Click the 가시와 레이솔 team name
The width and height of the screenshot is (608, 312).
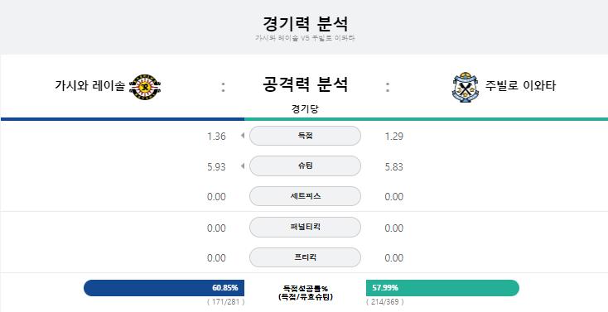pyautogui.click(x=90, y=86)
